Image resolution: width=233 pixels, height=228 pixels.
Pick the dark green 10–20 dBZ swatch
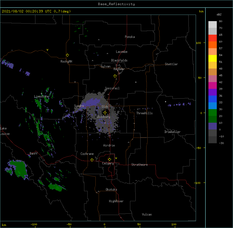(212, 119)
